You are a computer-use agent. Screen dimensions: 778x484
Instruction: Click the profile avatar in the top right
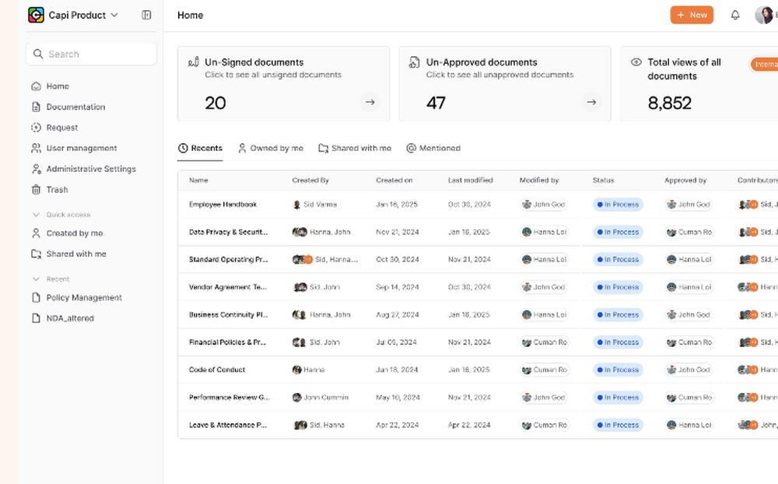(x=763, y=14)
